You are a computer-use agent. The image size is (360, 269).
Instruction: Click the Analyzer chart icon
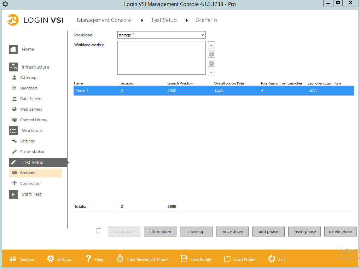[x=13, y=259]
